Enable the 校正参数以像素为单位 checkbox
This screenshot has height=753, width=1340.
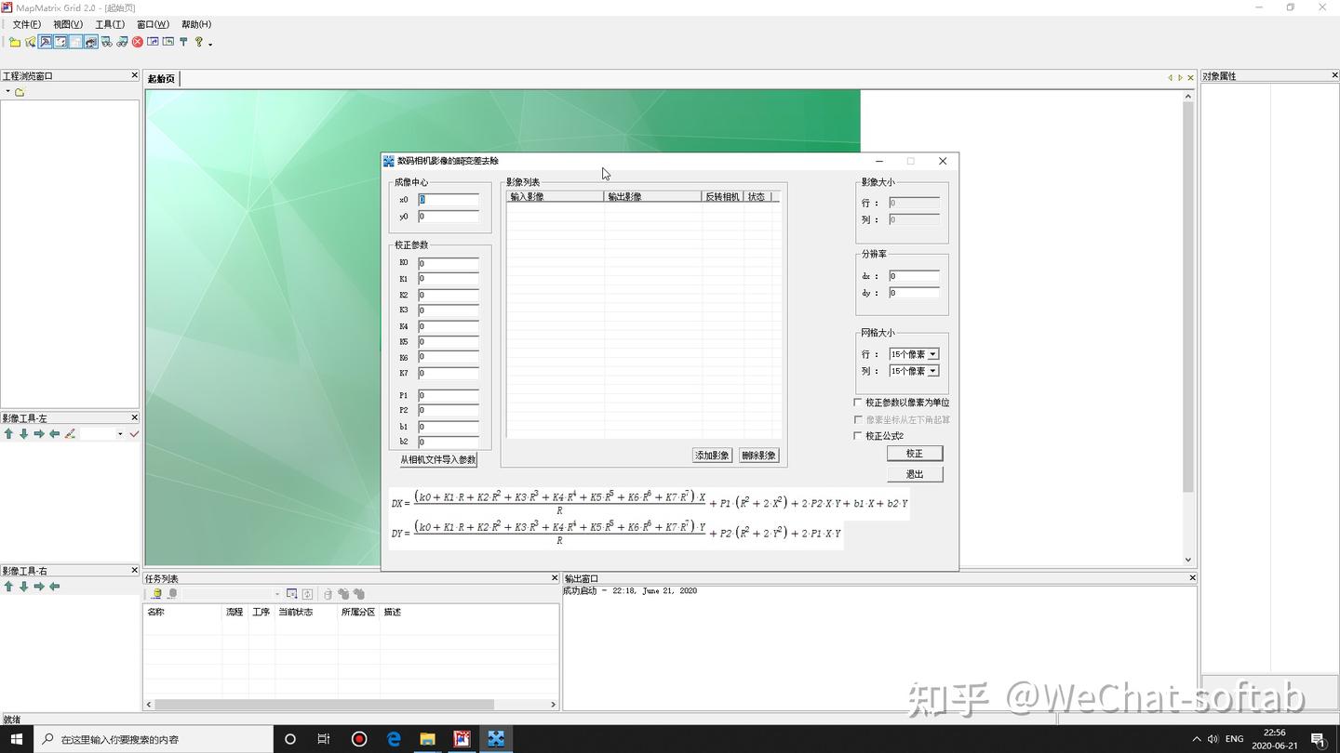pos(857,403)
